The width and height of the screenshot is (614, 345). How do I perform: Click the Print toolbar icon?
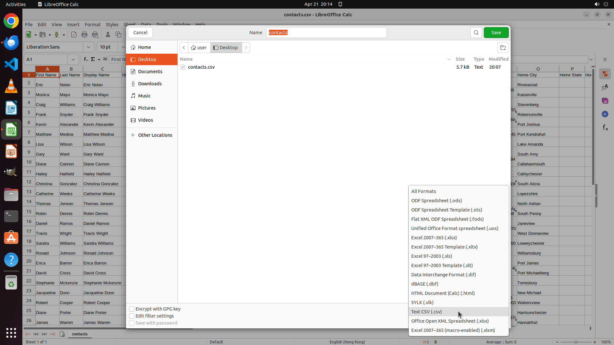(84, 34)
